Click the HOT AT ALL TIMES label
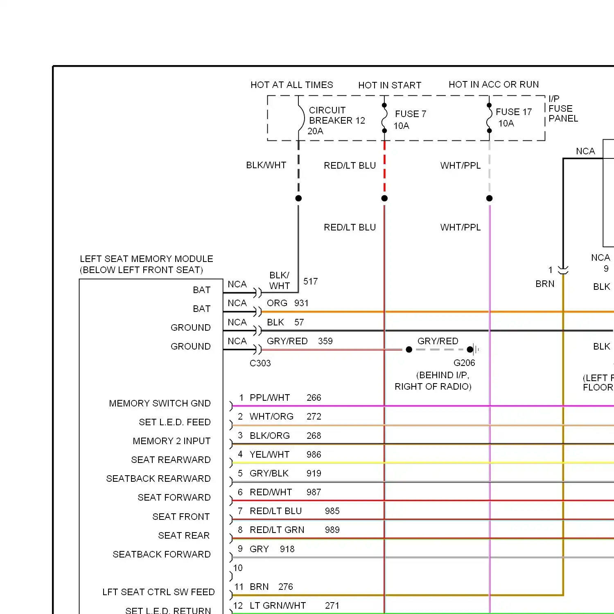Screen dimensions: 614x614 pyautogui.click(x=292, y=85)
